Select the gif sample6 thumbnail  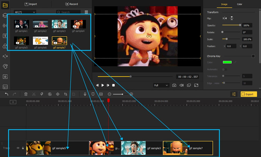pyautogui.click(x=41, y=41)
